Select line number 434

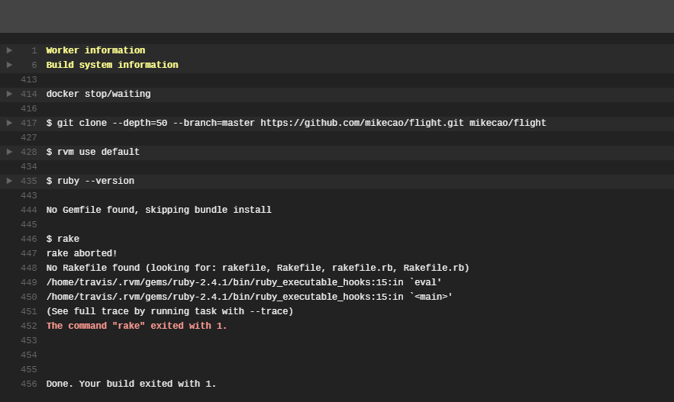pyautogui.click(x=29, y=166)
